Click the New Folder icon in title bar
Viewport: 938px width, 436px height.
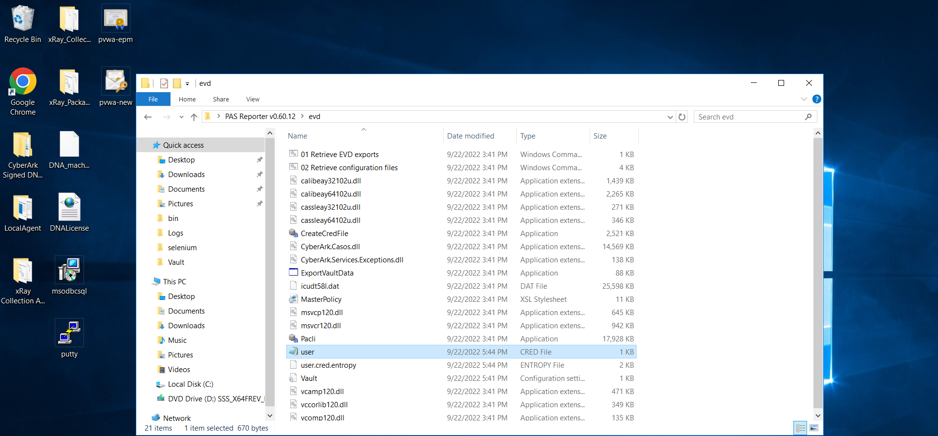click(177, 83)
